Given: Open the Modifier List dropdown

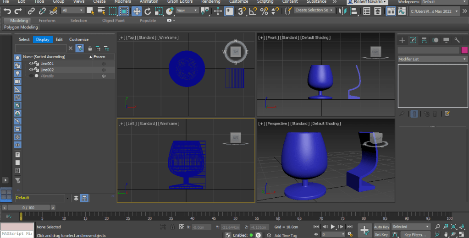Looking at the screenshot, I should click(x=432, y=59).
